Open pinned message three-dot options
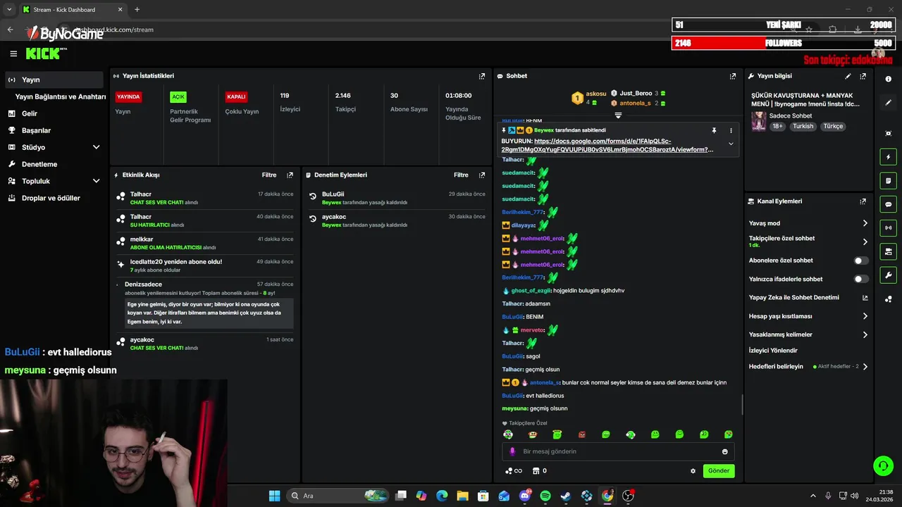 (731, 130)
